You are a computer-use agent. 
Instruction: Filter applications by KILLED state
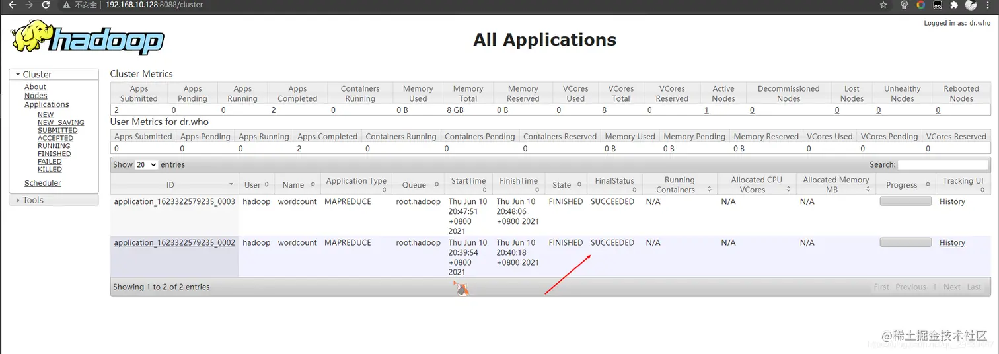pyautogui.click(x=50, y=169)
